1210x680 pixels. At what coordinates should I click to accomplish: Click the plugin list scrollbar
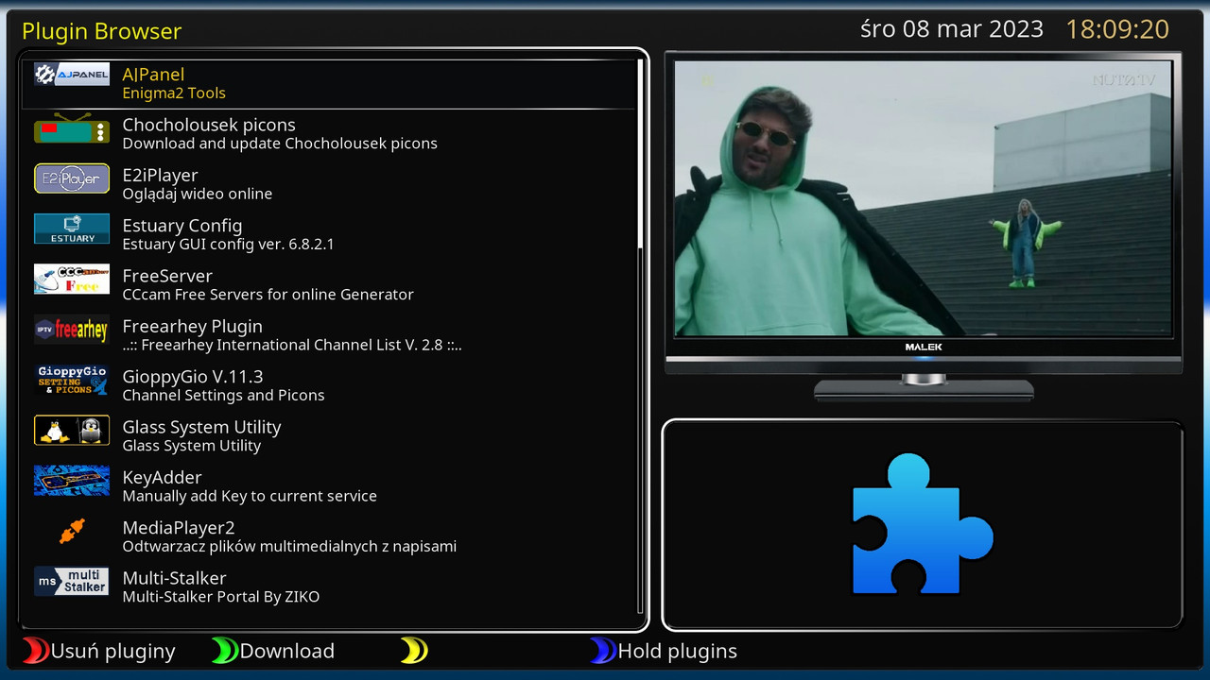[x=641, y=335]
